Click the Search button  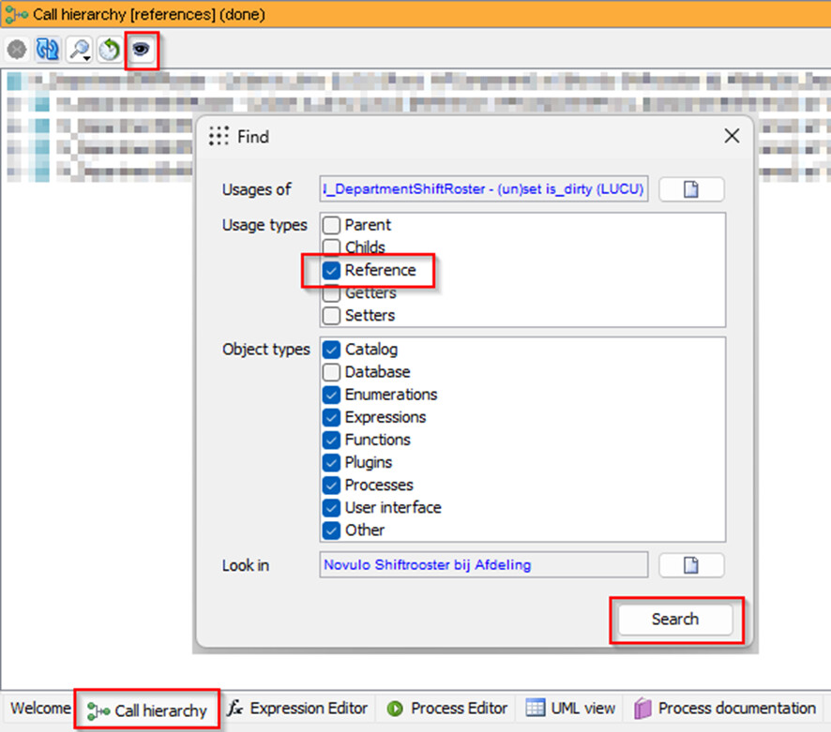point(675,620)
